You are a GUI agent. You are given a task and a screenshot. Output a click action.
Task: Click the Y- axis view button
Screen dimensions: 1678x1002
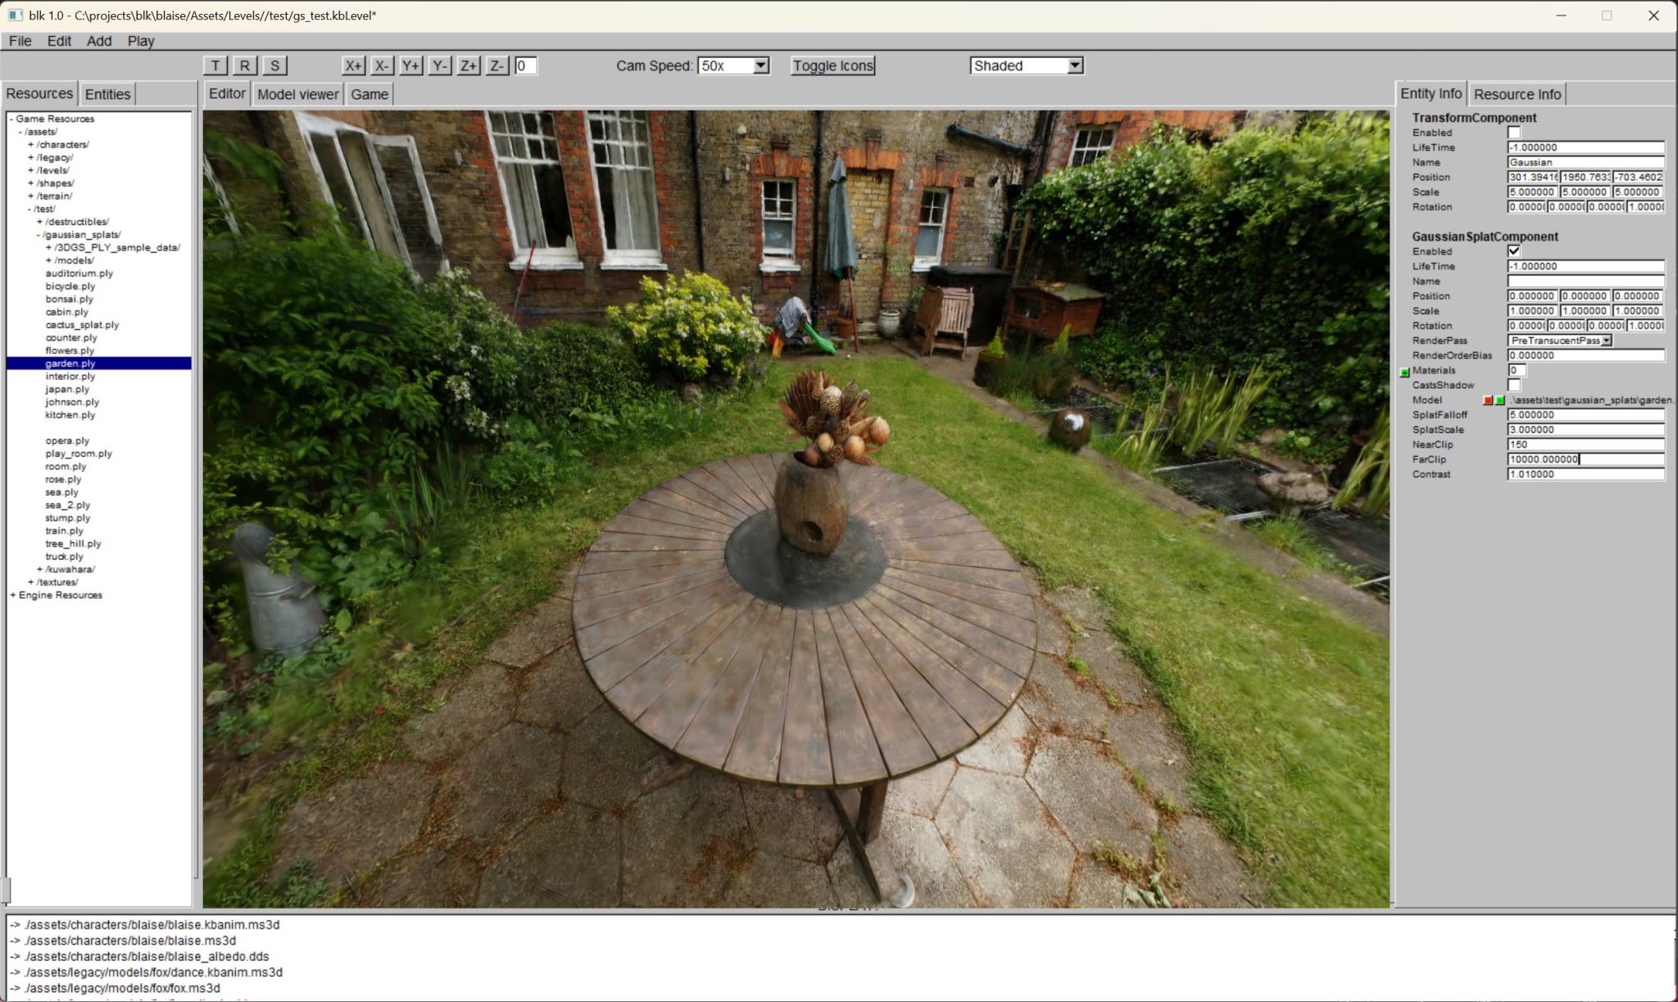coord(439,65)
